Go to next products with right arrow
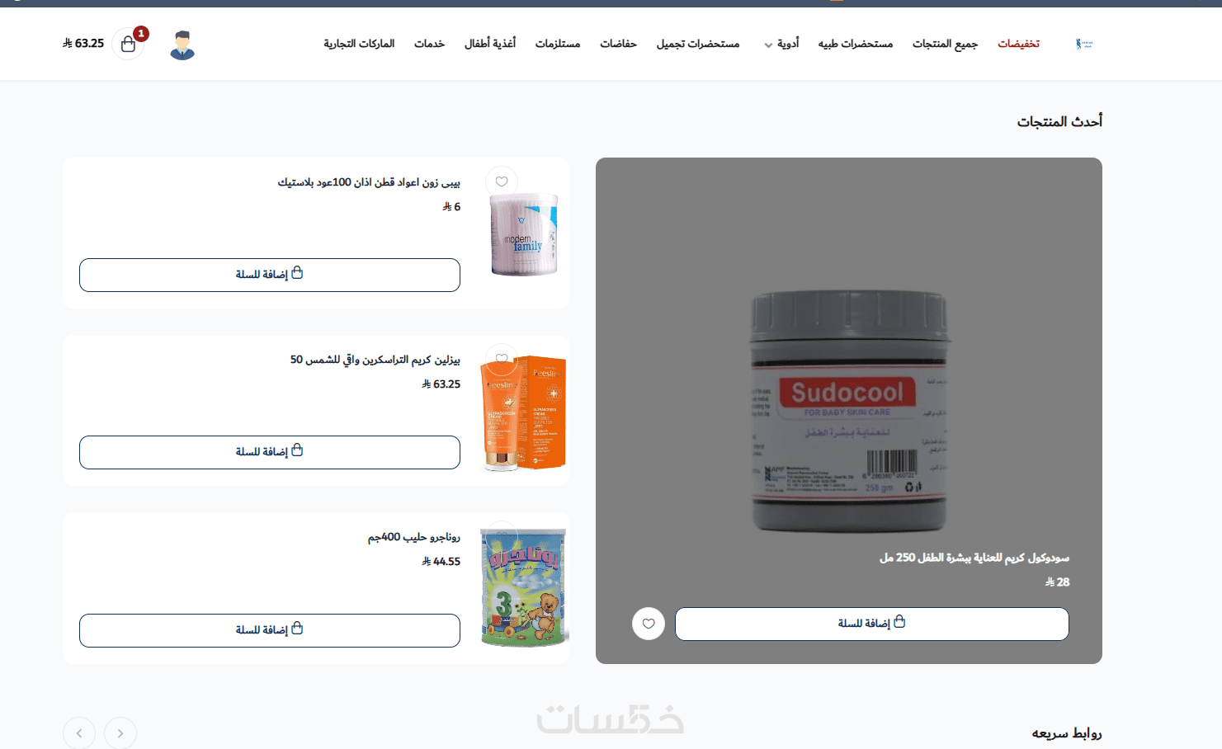1222x749 pixels. coord(120,733)
